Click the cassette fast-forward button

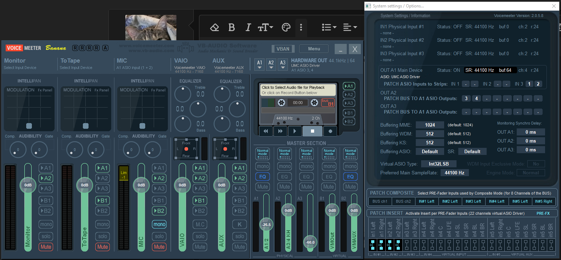tap(280, 131)
